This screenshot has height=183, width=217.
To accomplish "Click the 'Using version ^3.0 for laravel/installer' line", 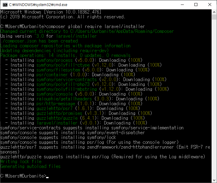I will click(x=48, y=36).
